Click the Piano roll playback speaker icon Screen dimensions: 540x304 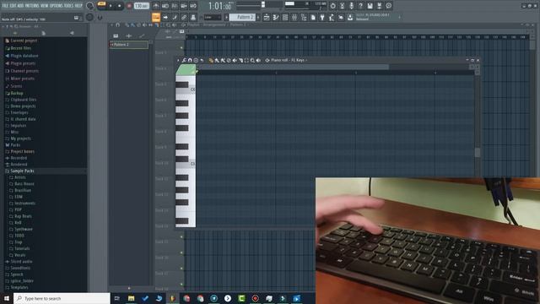[258, 60]
